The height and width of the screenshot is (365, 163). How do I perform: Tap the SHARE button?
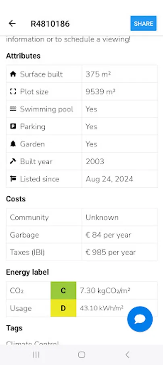[x=144, y=23]
